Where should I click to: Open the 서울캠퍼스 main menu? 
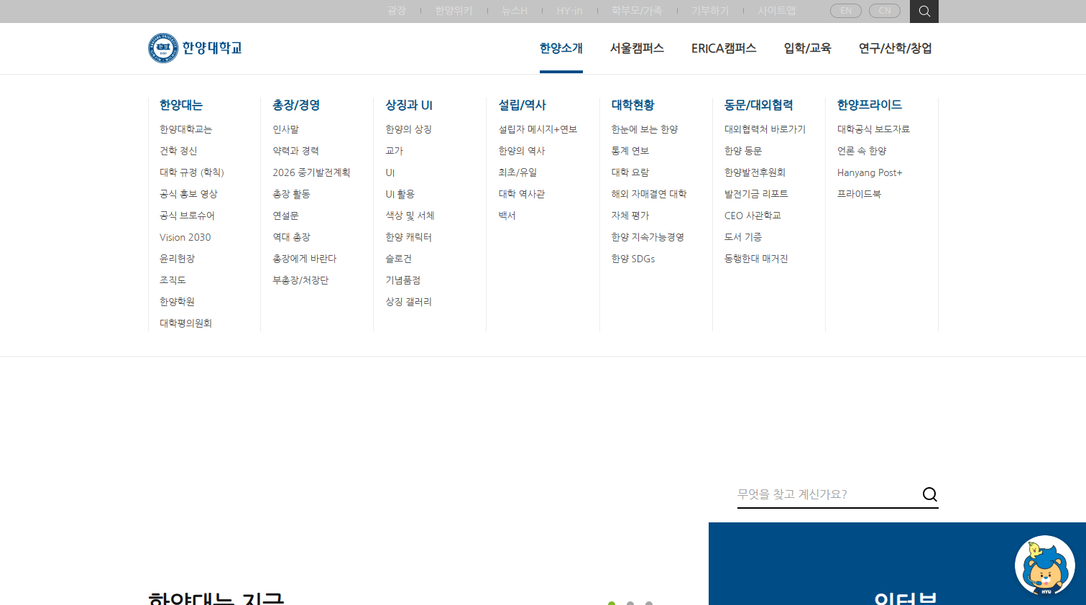point(637,48)
